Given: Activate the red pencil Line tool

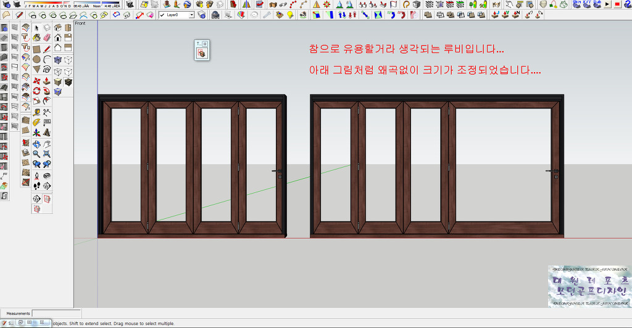Looking at the screenshot, I should tap(47, 49).
